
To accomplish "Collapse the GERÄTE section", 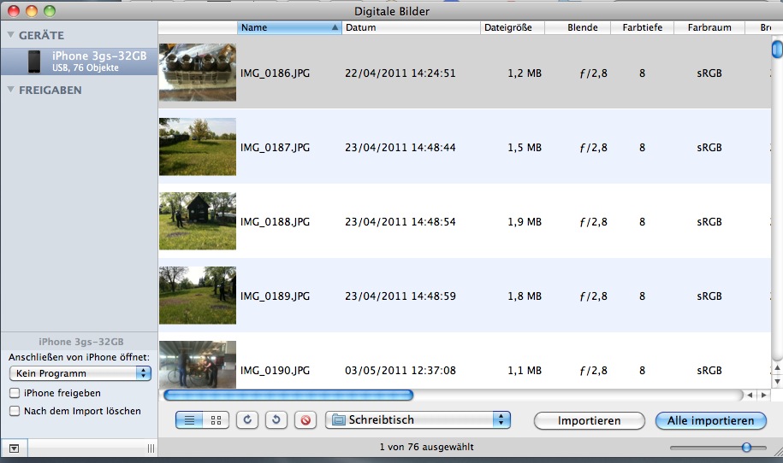I will tap(11, 35).
